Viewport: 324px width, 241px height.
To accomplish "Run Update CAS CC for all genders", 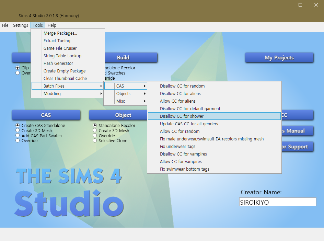I will [x=214, y=124].
